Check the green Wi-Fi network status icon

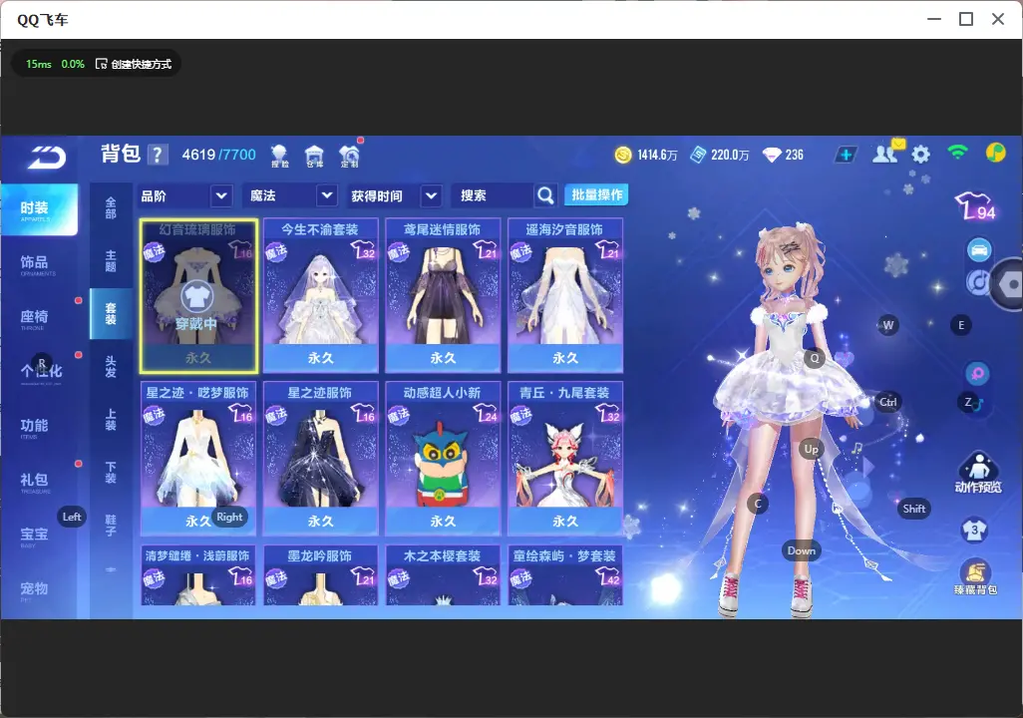coord(958,154)
